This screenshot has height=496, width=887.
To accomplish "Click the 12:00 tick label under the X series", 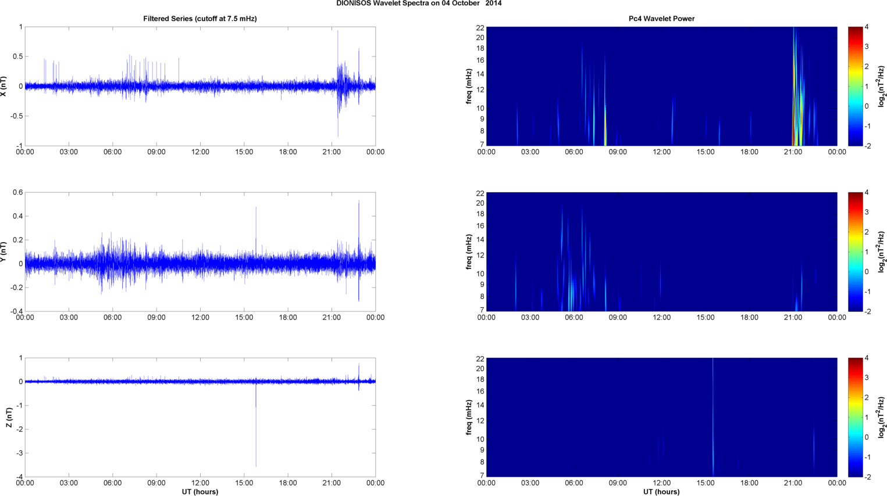I will [200, 152].
